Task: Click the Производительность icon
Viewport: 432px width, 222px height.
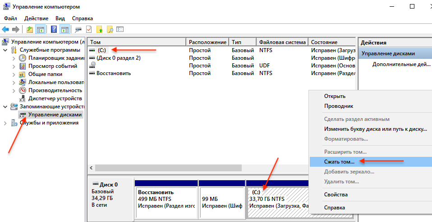Action: pos(22,90)
